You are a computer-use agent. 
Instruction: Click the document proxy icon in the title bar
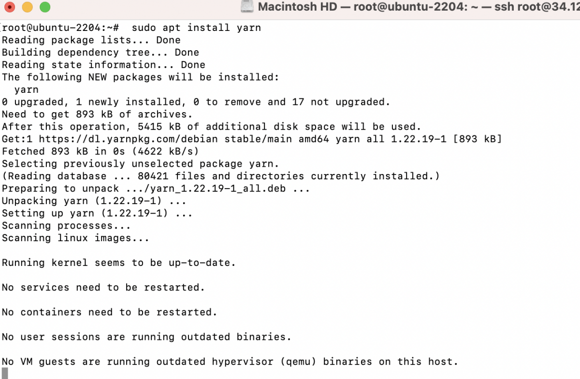tap(246, 7)
